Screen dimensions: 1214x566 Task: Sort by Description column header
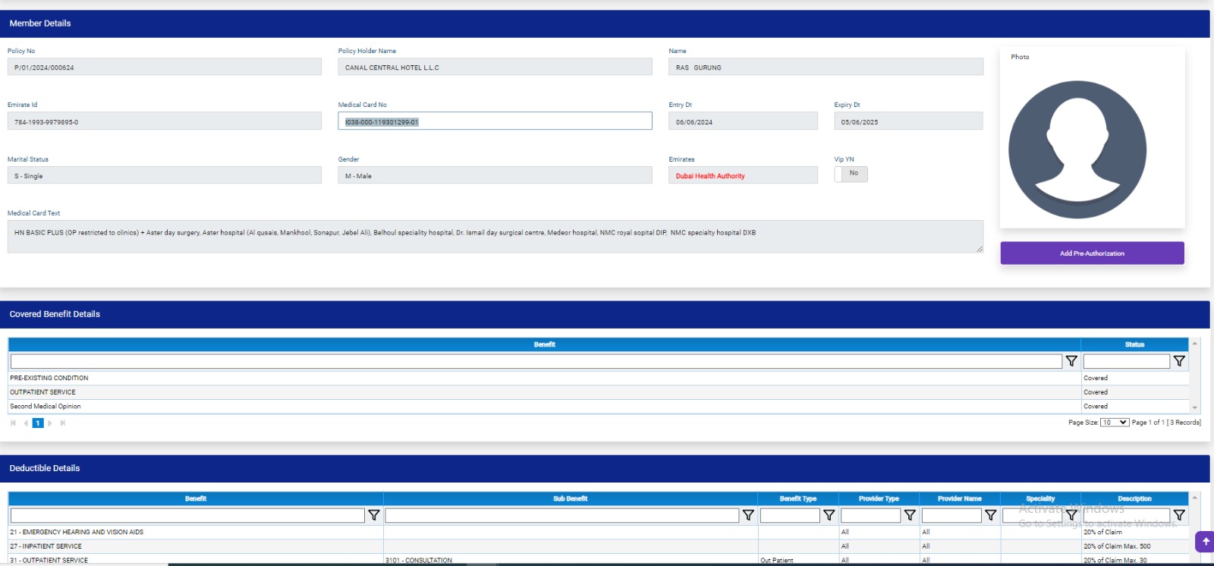coord(1134,498)
